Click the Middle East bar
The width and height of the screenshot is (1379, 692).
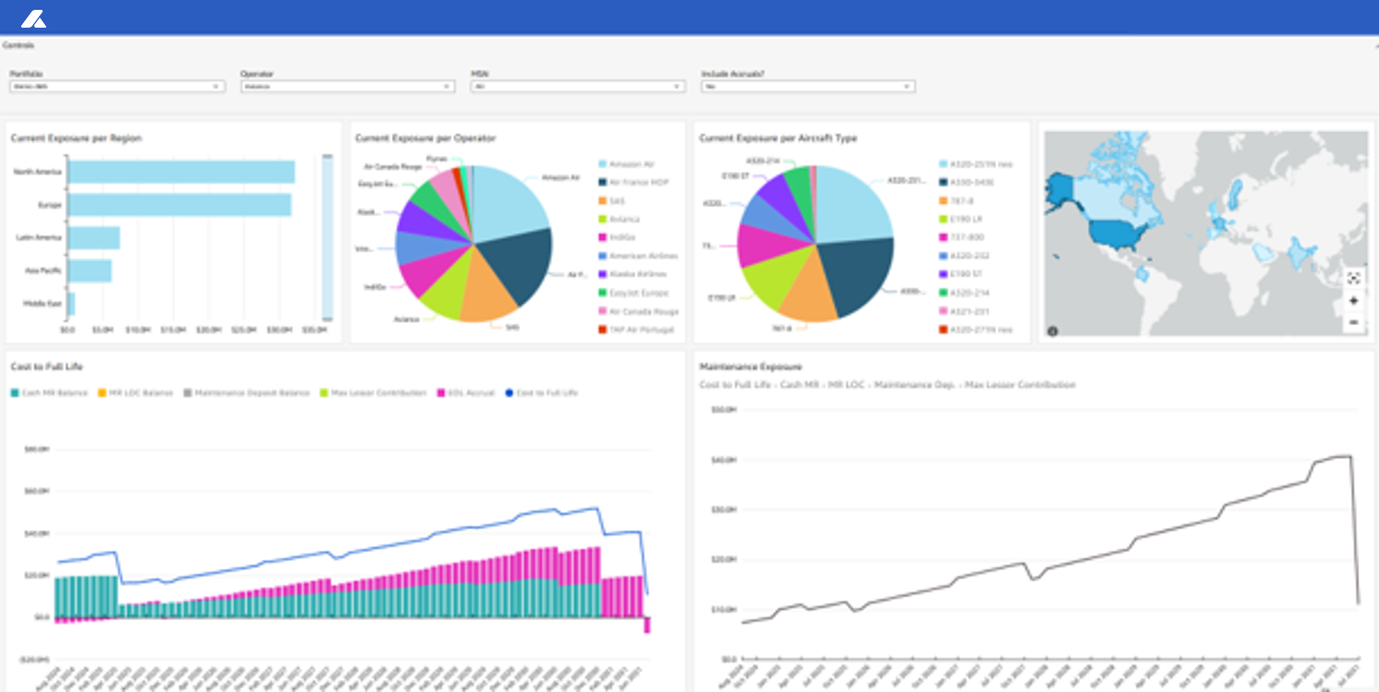(x=72, y=303)
